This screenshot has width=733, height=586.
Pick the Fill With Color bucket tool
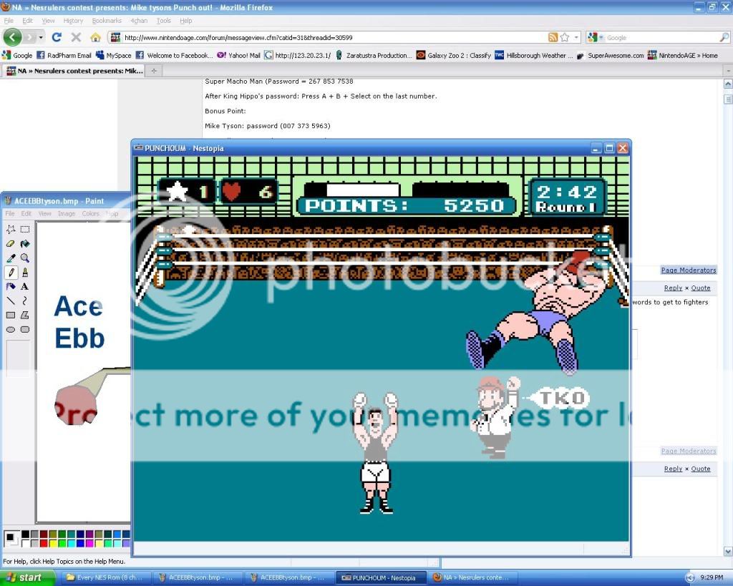click(25, 243)
